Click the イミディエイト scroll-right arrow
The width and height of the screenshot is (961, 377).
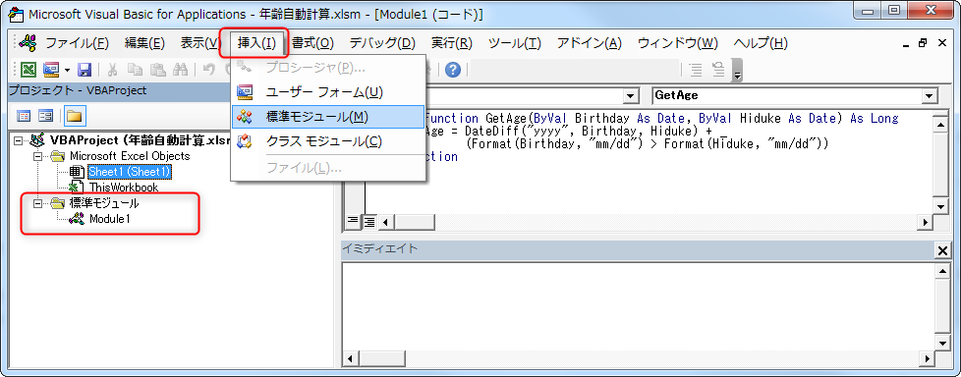tap(926, 358)
